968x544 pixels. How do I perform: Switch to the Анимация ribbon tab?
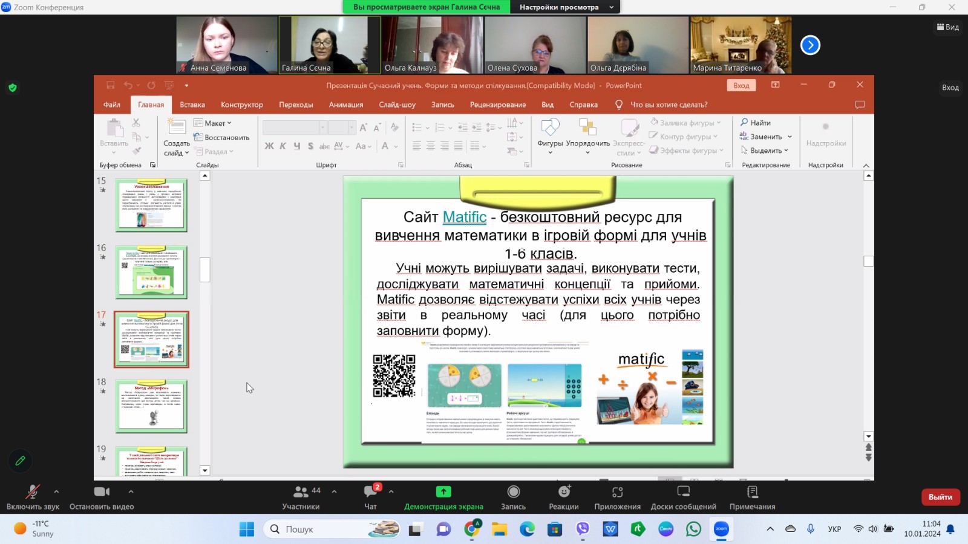(x=346, y=105)
